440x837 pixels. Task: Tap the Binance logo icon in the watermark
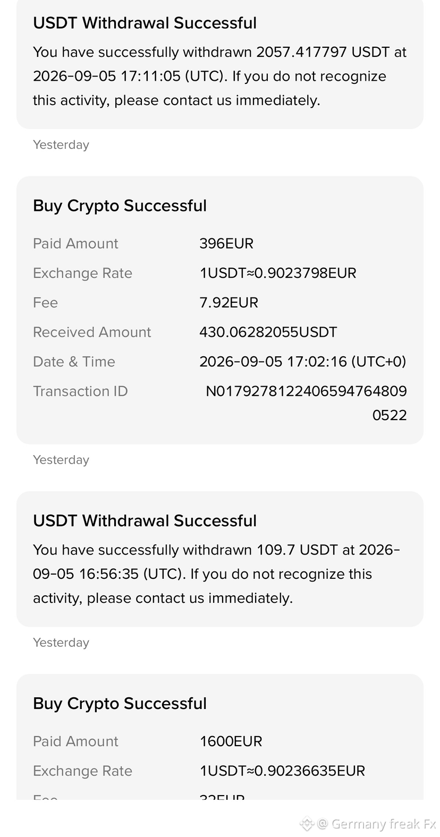307,824
